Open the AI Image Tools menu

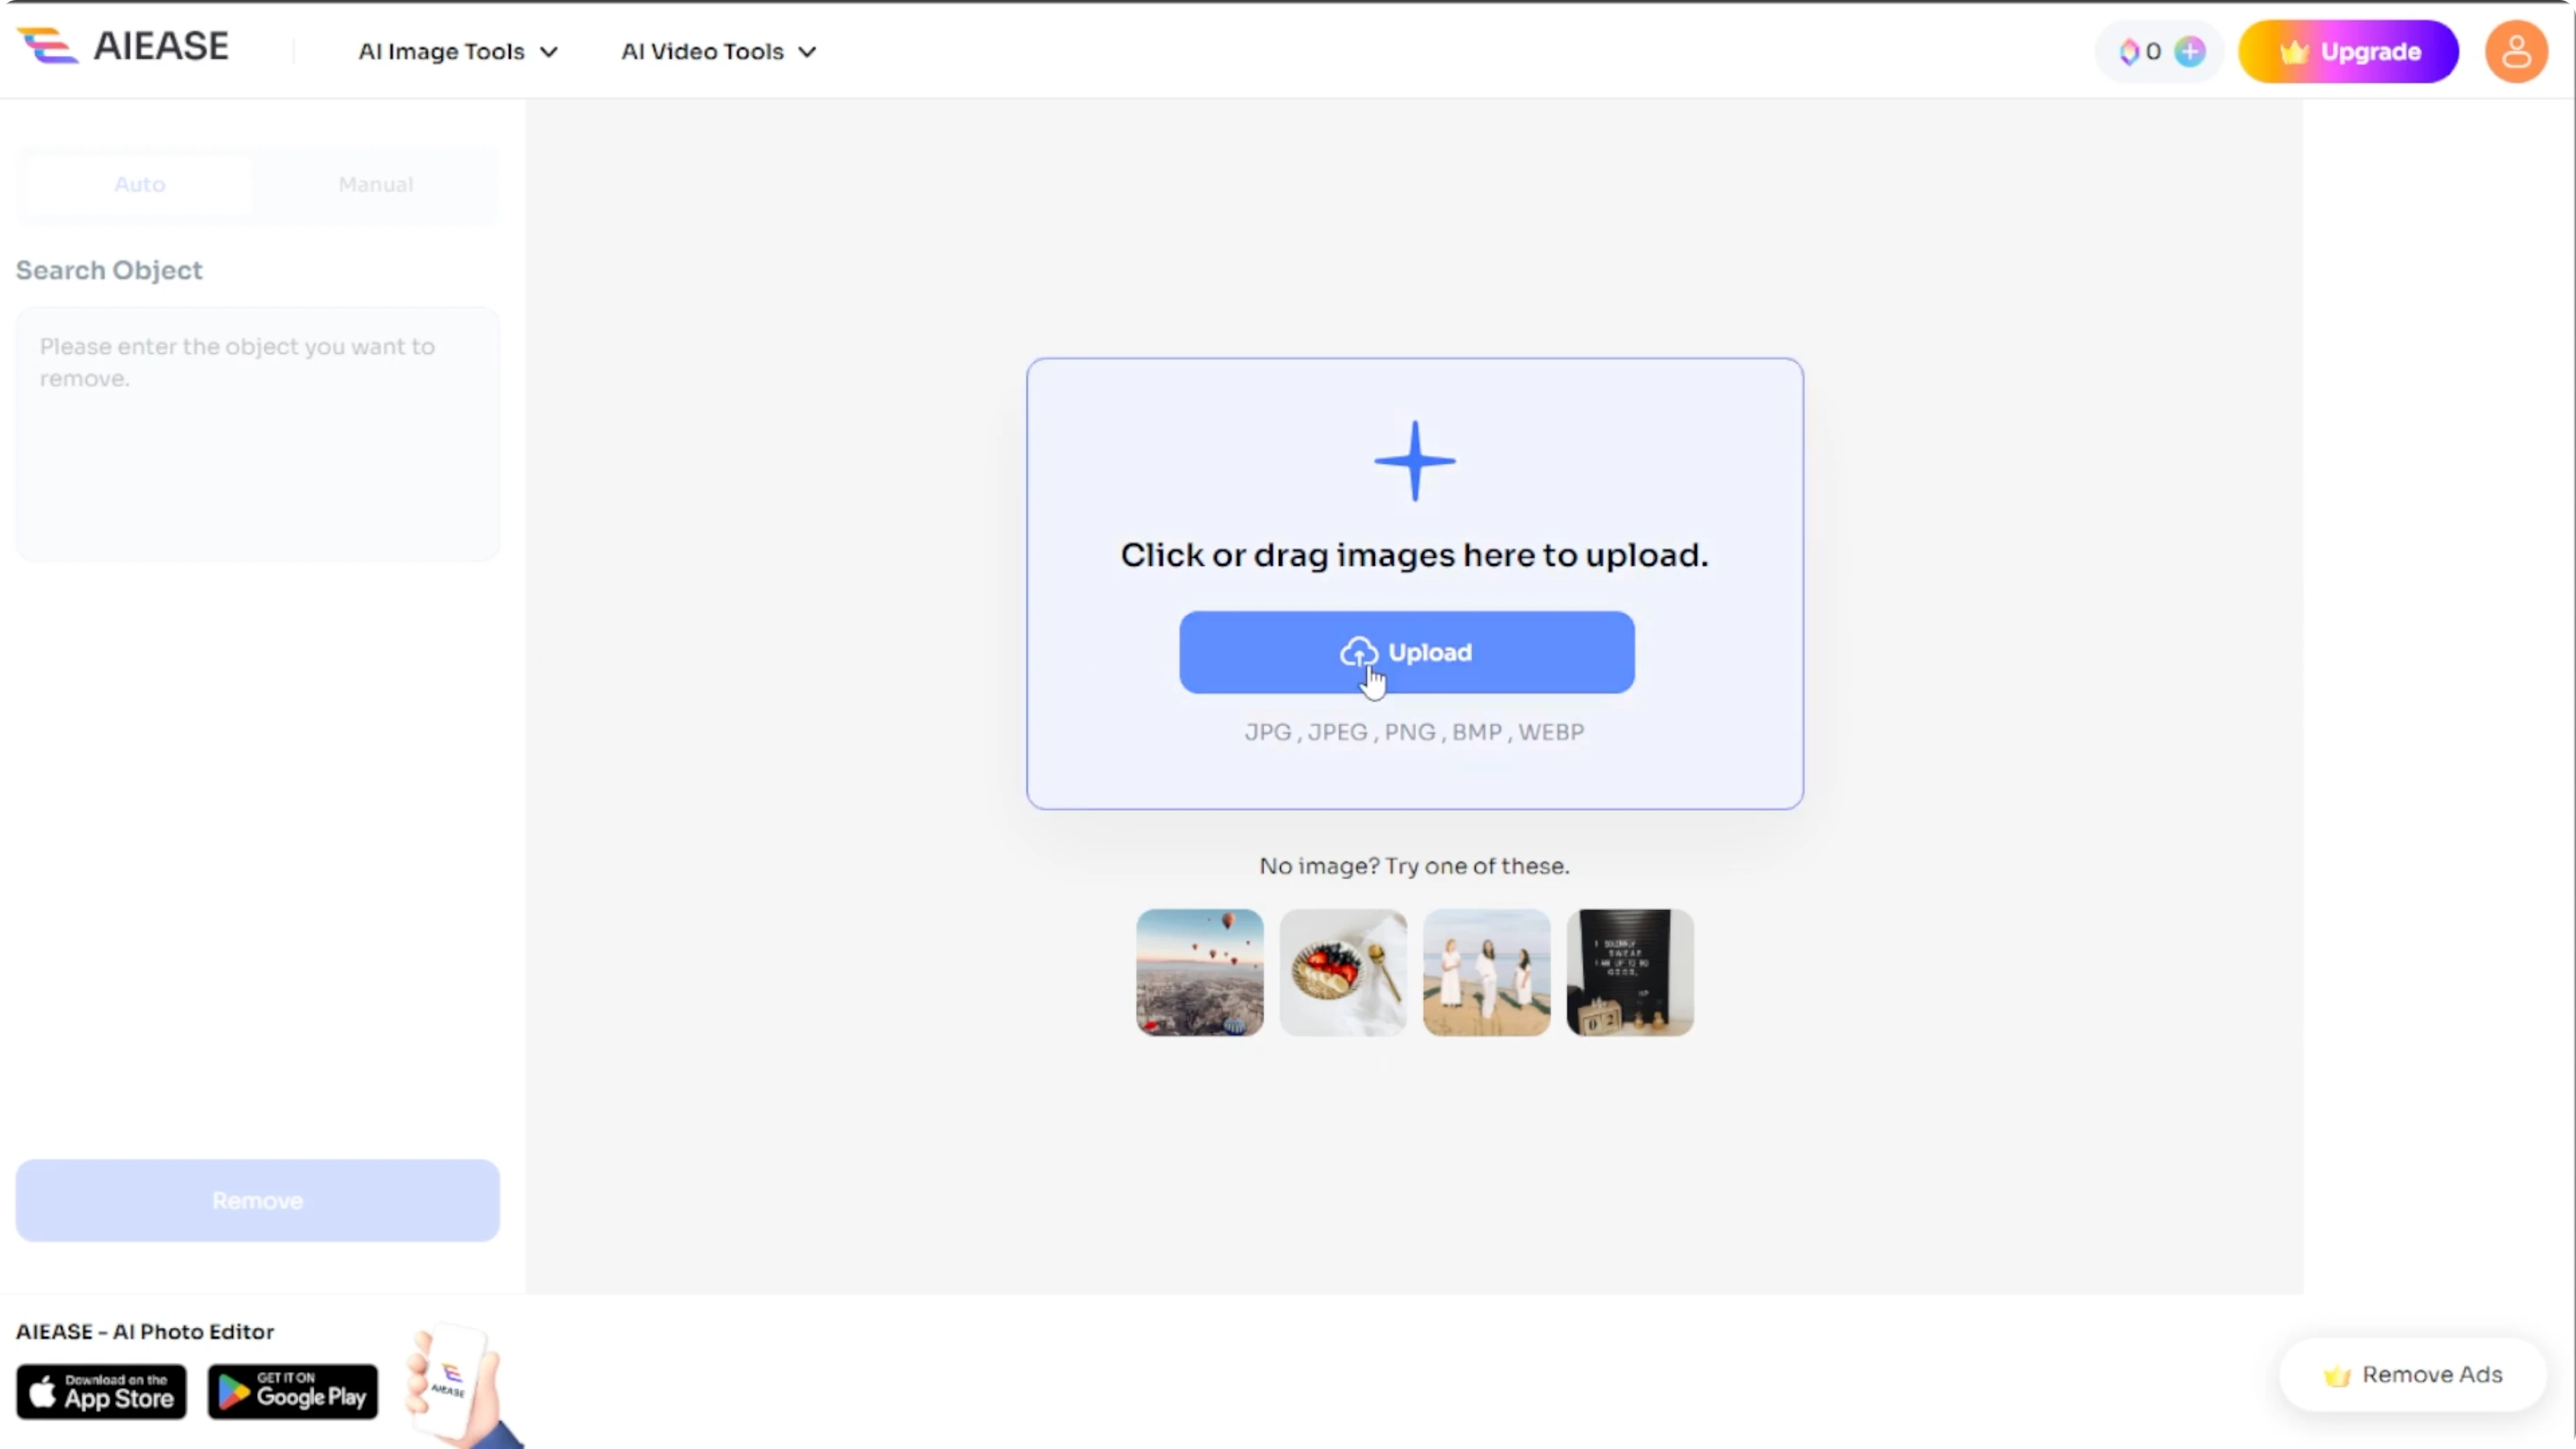tap(458, 51)
